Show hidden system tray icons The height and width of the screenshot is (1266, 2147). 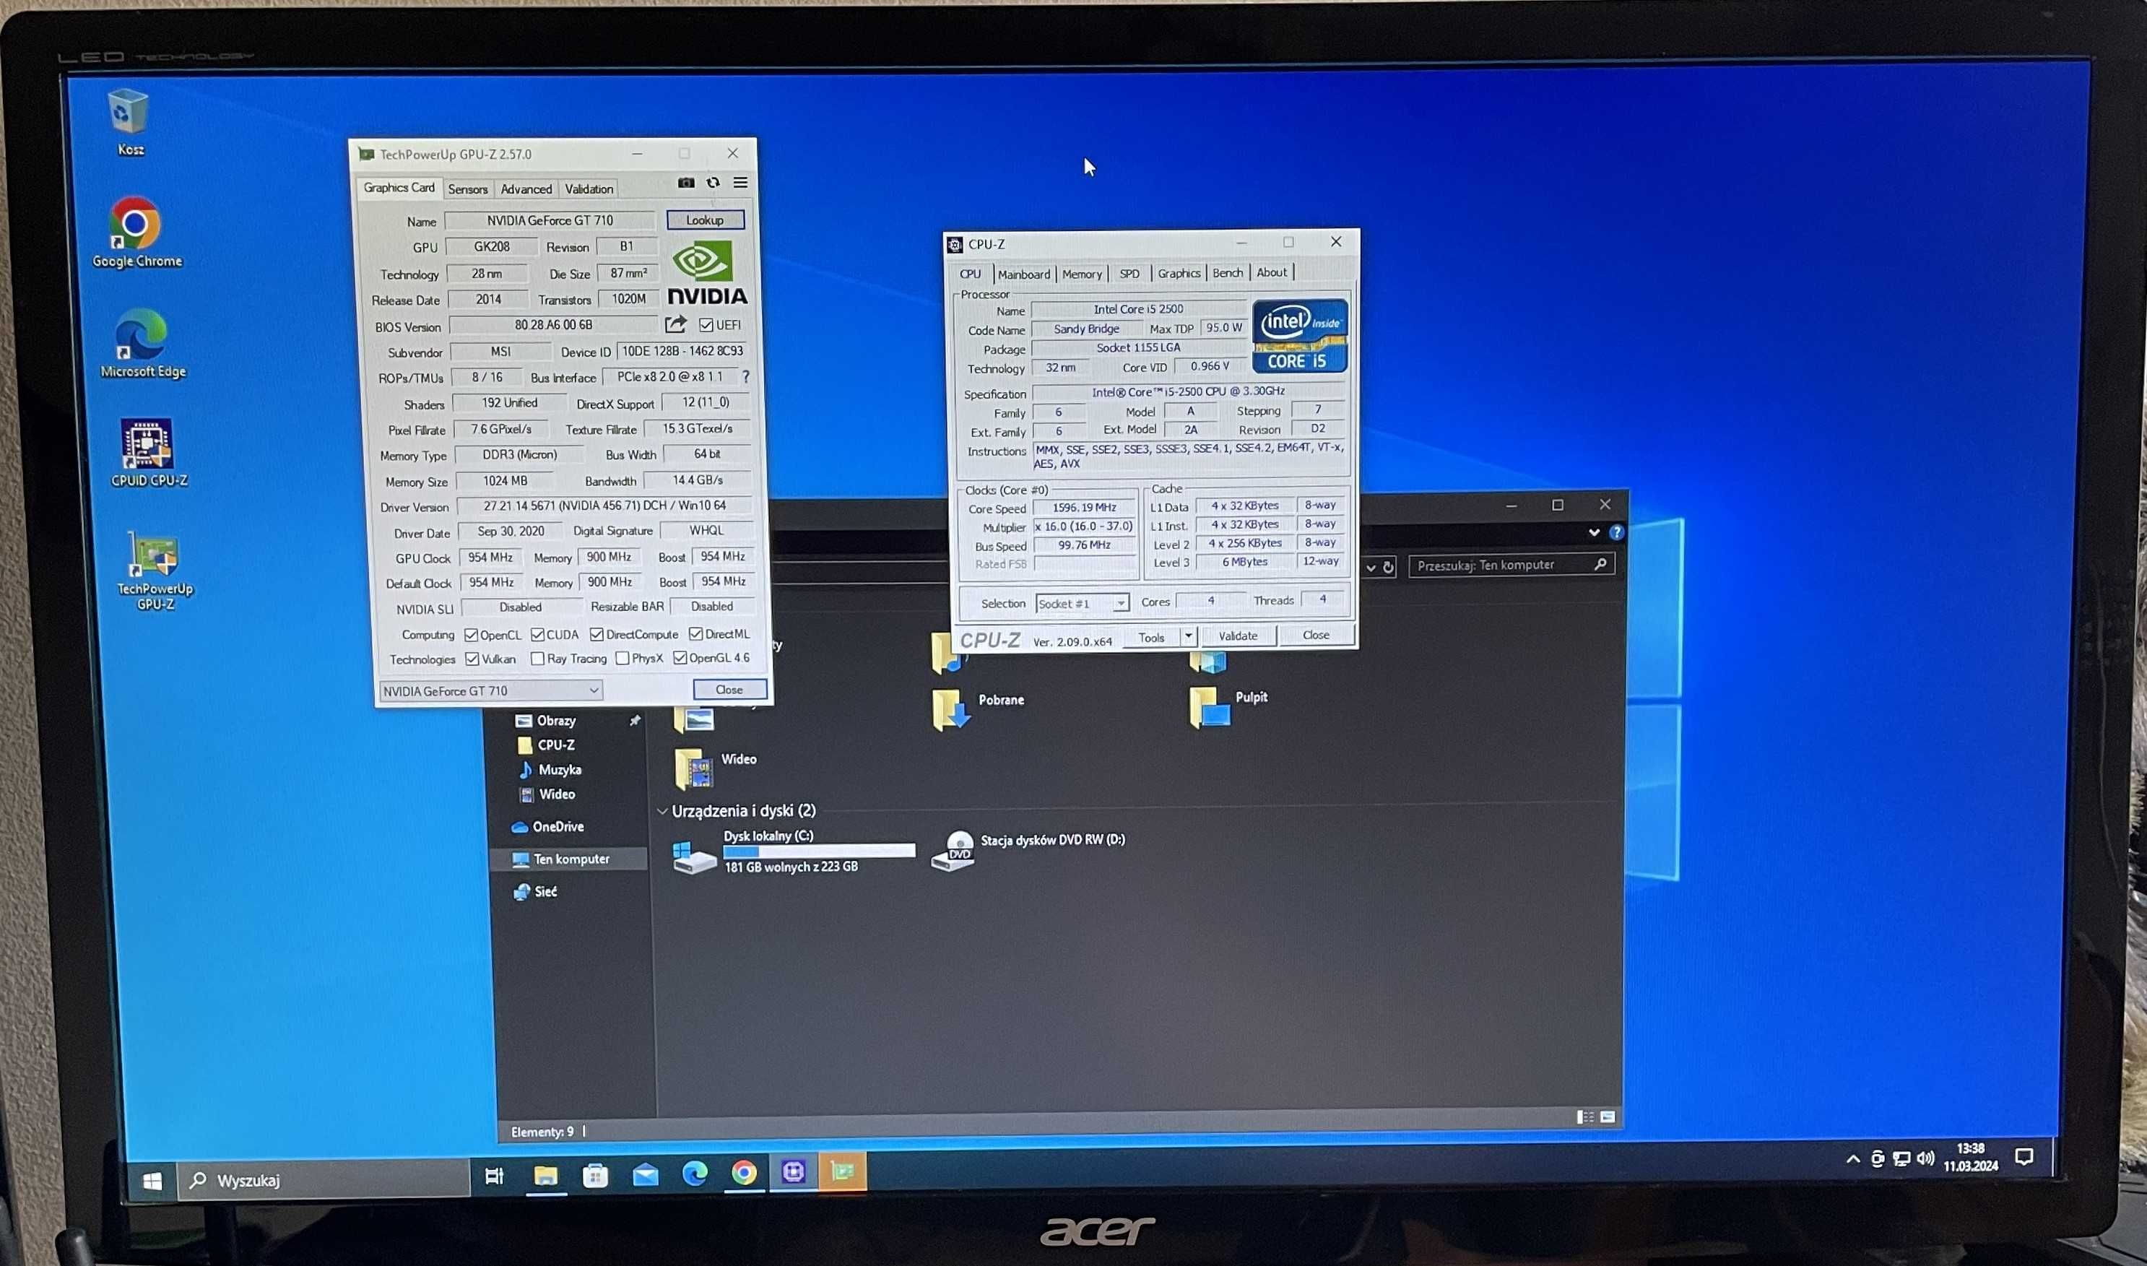tap(1852, 1158)
